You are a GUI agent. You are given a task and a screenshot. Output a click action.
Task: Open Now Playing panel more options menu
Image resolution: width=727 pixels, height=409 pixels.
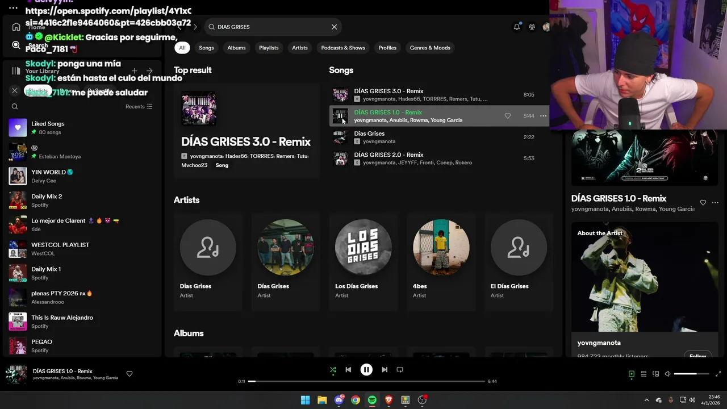(x=715, y=202)
